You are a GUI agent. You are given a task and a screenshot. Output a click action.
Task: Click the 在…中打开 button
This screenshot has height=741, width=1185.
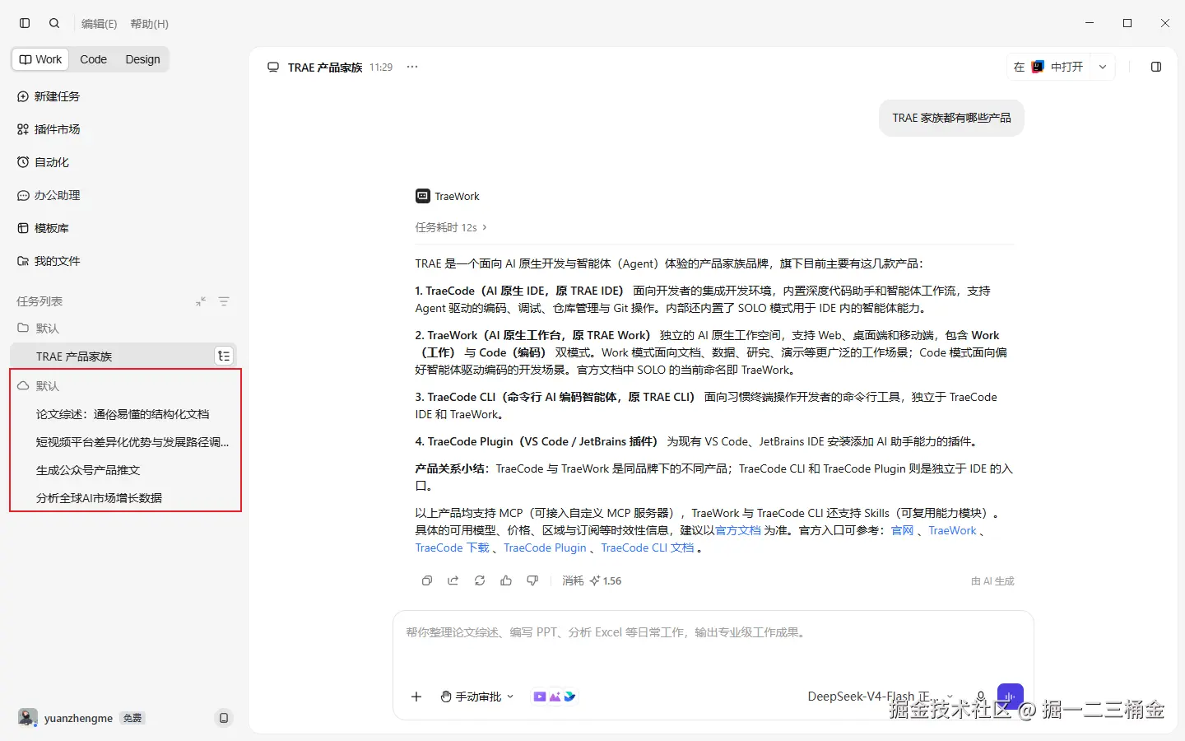click(1048, 67)
